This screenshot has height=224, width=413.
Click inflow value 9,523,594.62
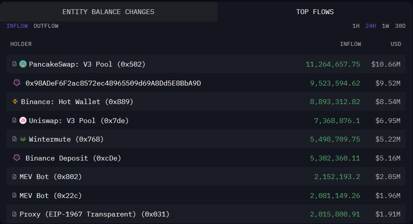335,83
